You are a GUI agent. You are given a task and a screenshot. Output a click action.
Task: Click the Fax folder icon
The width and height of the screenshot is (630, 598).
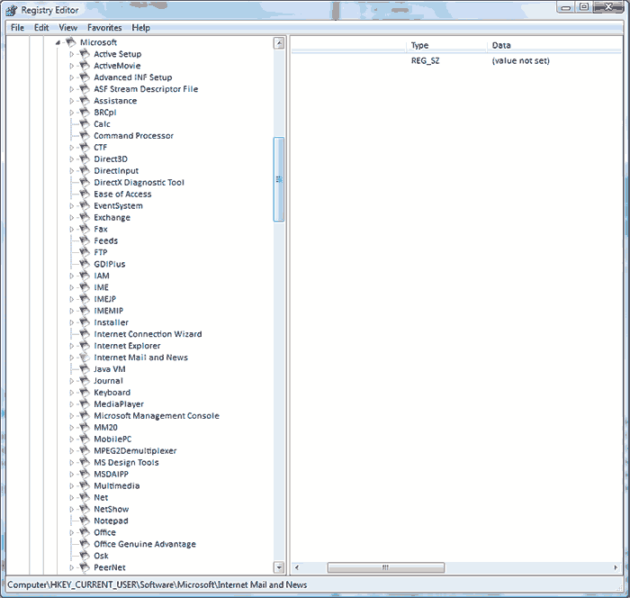tap(85, 229)
